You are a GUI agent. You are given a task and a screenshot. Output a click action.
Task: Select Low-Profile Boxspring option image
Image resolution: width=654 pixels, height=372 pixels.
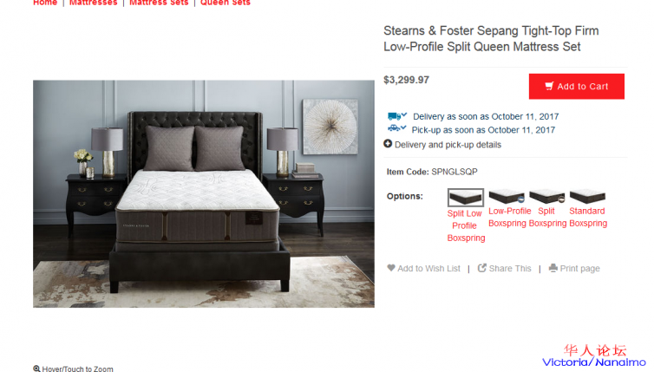507,196
